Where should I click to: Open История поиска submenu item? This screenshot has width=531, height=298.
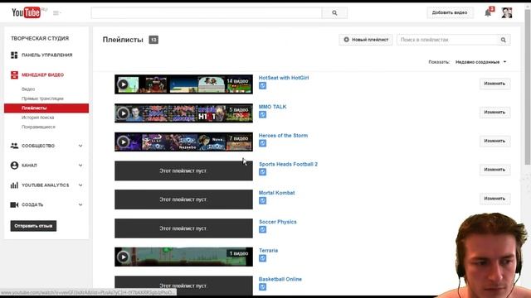(37, 118)
